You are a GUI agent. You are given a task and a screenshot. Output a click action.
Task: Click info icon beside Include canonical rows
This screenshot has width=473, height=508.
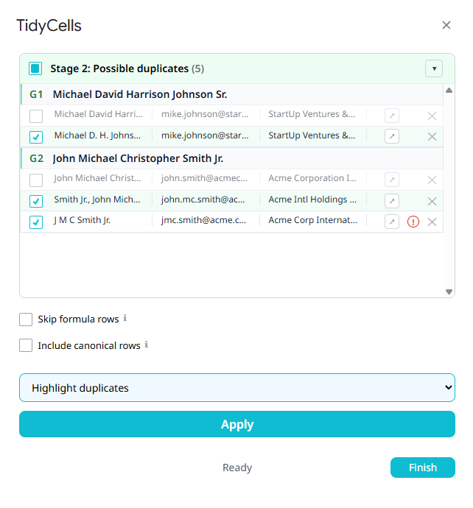147,345
